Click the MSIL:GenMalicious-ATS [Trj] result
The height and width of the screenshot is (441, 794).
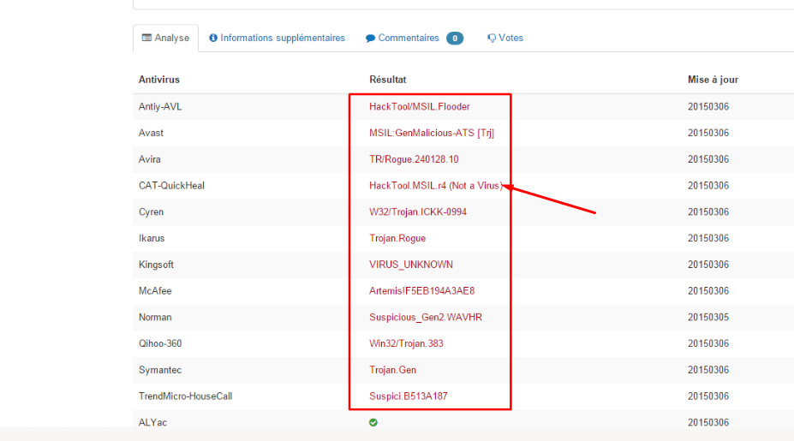432,134
